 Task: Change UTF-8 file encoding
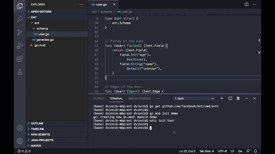point(222,151)
